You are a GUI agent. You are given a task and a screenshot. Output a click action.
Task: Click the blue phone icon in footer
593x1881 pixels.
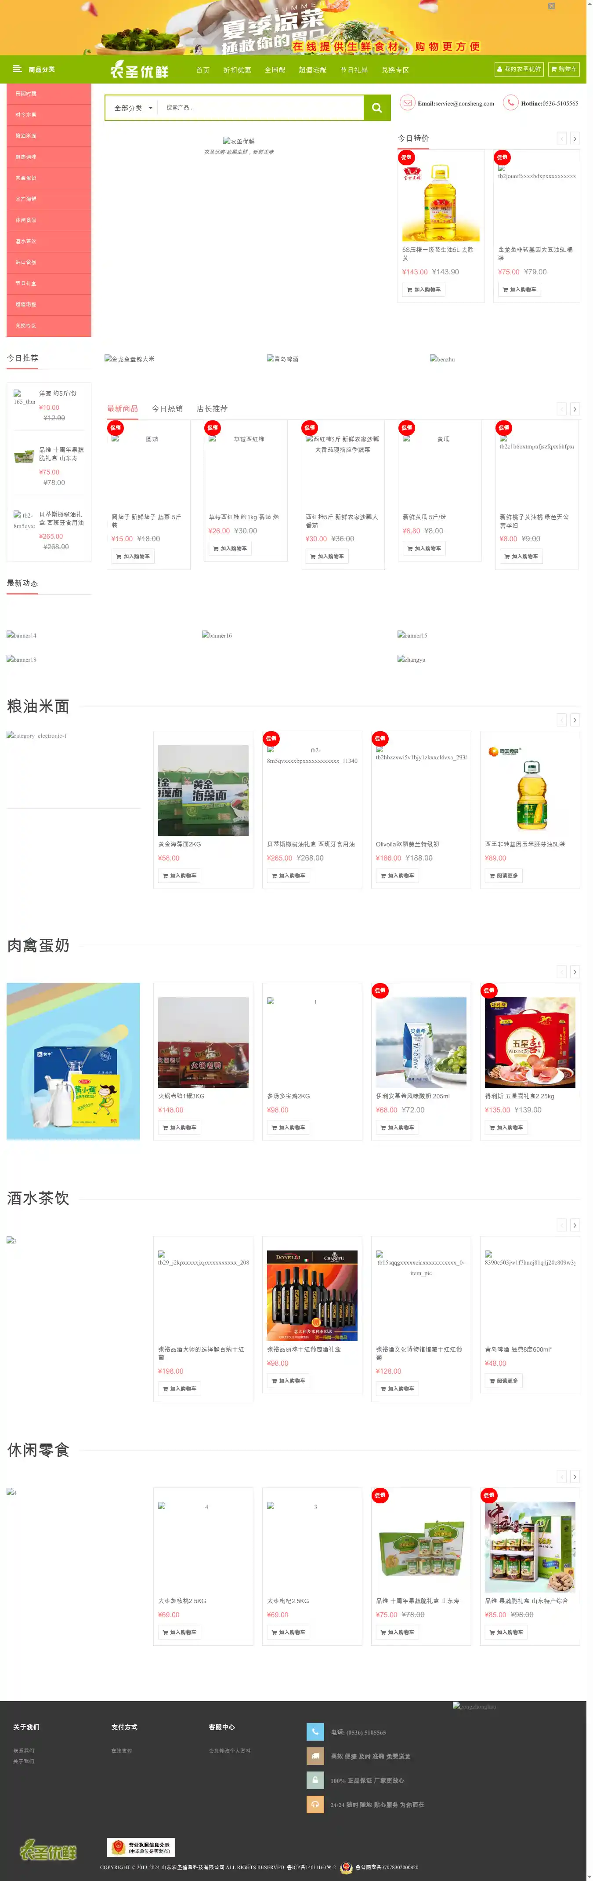pyautogui.click(x=315, y=1732)
